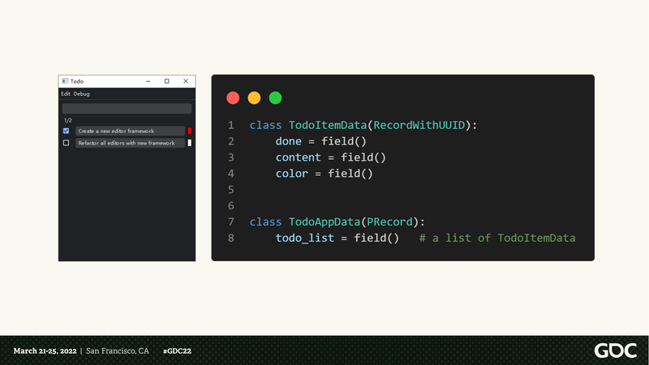Click the new todo text input field

pos(127,109)
